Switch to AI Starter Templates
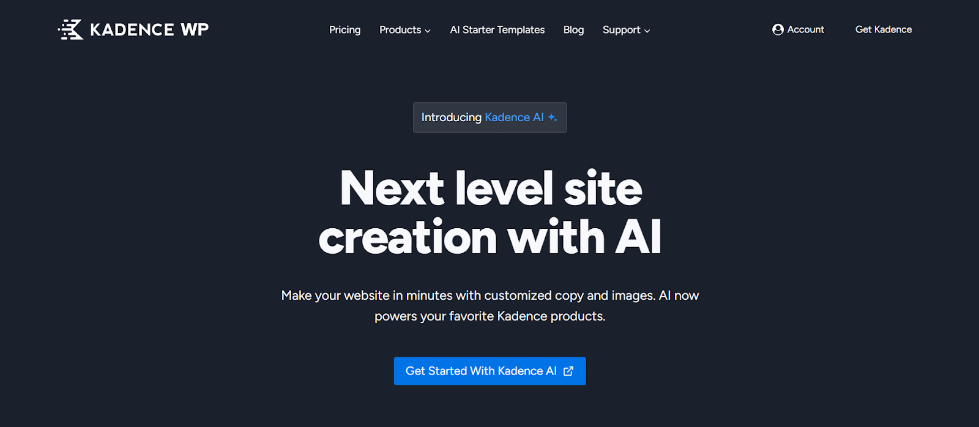The height and width of the screenshot is (427, 979). [x=497, y=29]
